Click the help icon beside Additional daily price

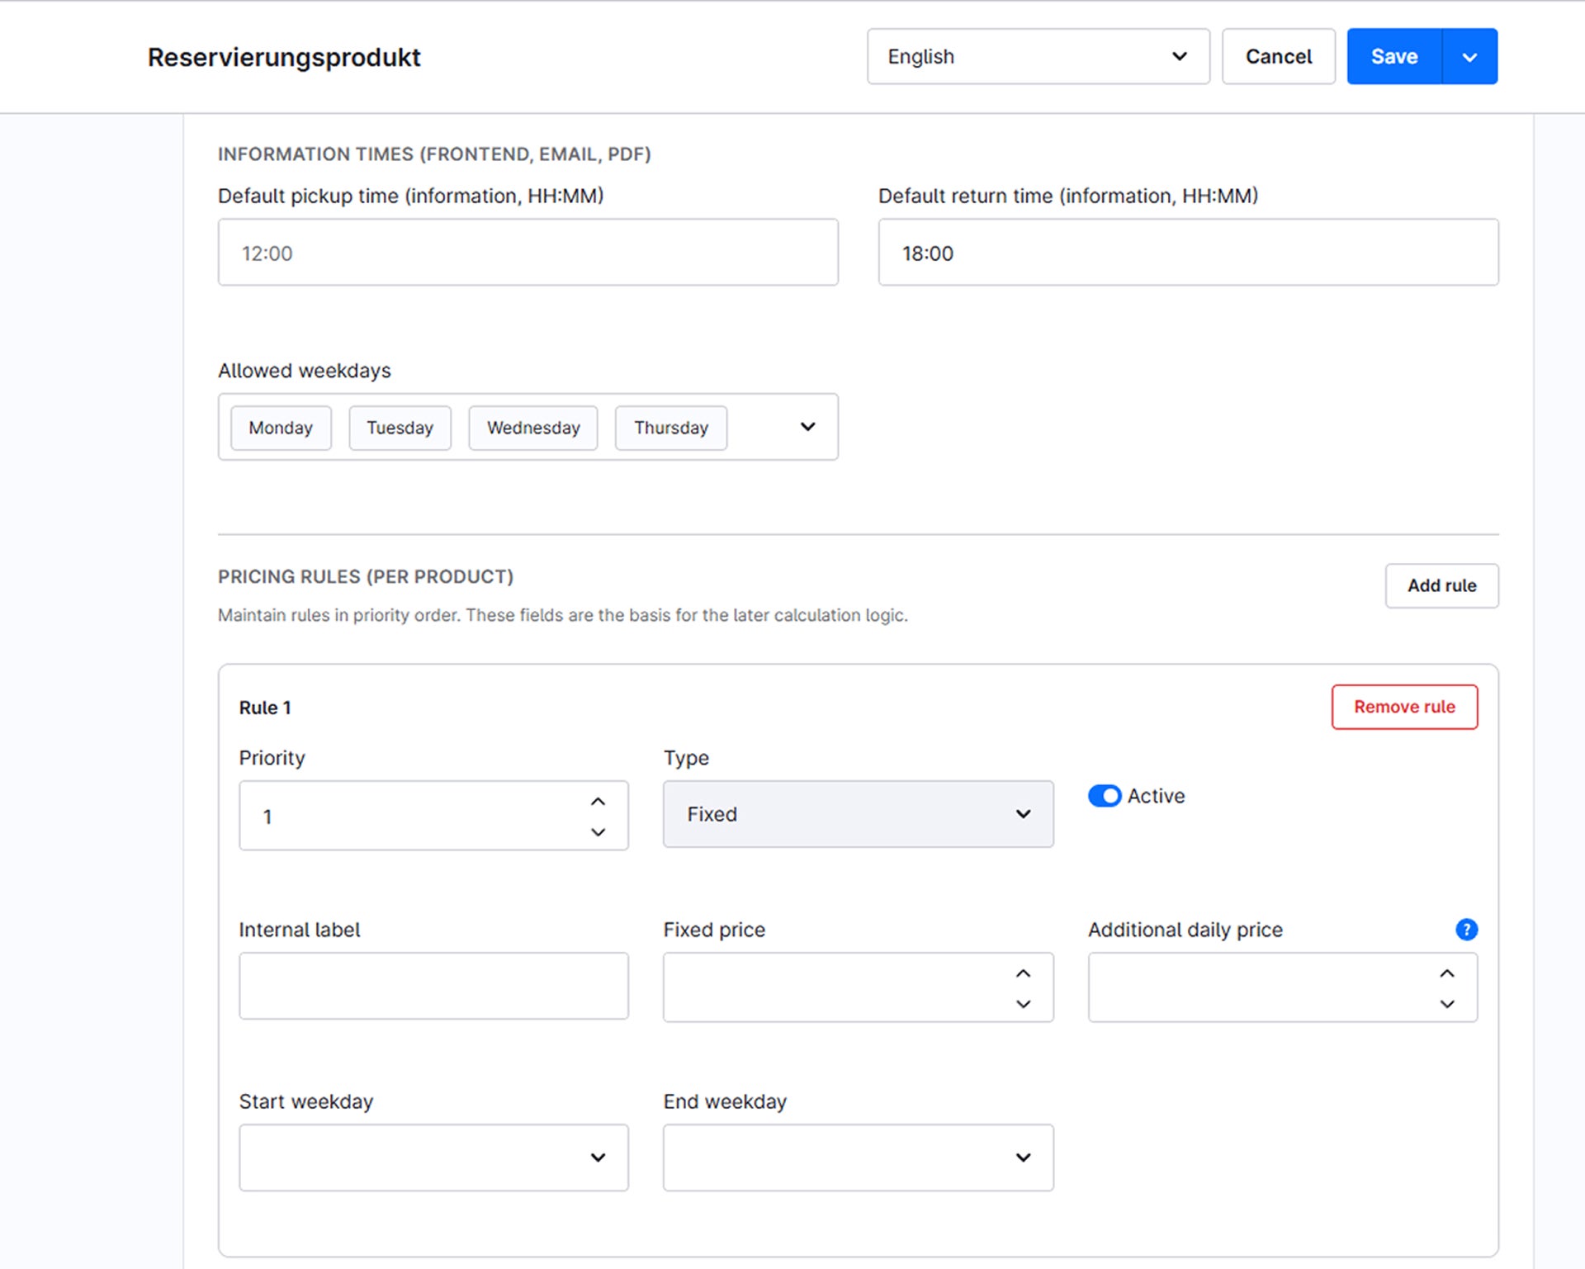(1466, 930)
